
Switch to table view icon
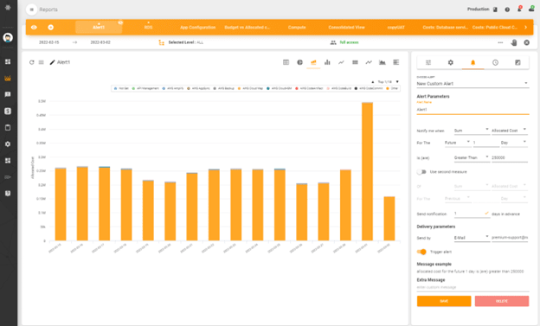286,62
